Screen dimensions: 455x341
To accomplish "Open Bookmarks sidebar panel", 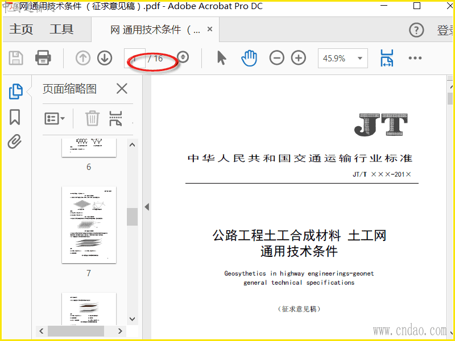I will click(x=15, y=117).
